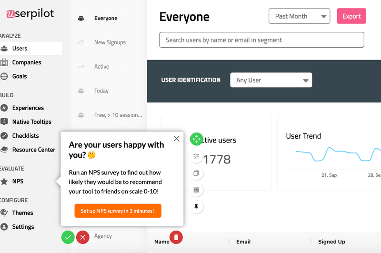Viewport: 381px width, 253px height.
Task: Export the Everyone segment
Action: (x=351, y=16)
